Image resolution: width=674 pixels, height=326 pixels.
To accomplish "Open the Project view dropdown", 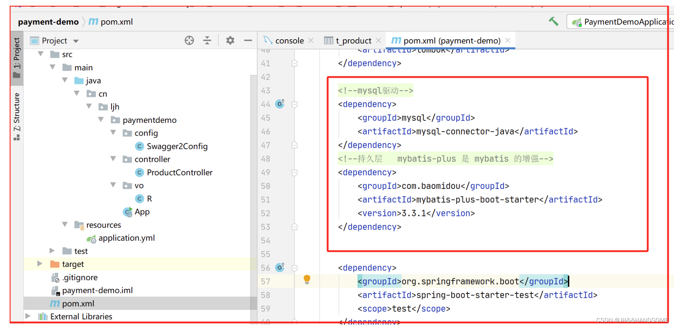I will click(76, 41).
